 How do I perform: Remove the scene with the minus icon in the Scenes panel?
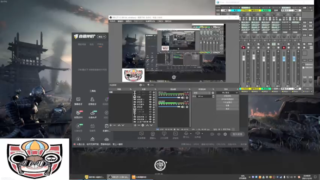[x=114, y=125]
